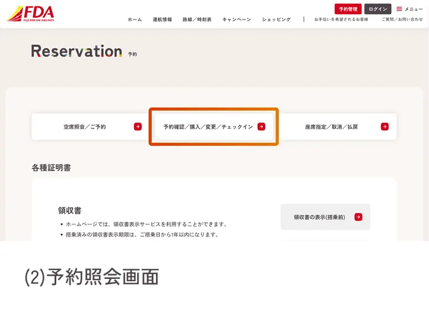
Task: Select the 座席指定／取消／払戻 card label
Action: click(331, 127)
